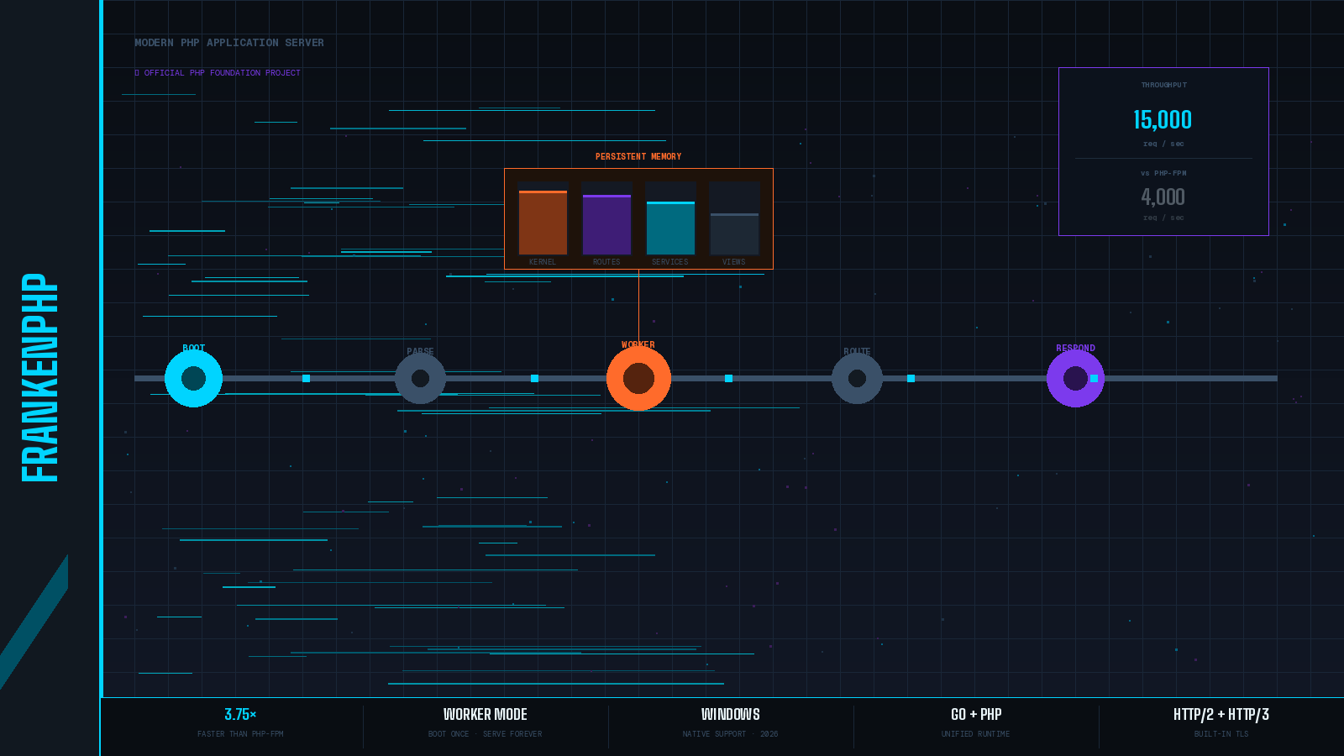The height and width of the screenshot is (756, 1344).
Task: Click the orange KERNEL memory bar
Action: (x=543, y=223)
